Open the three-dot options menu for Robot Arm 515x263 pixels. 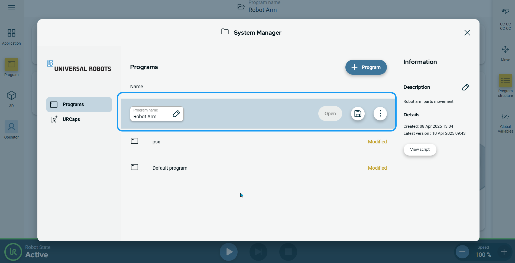click(380, 114)
